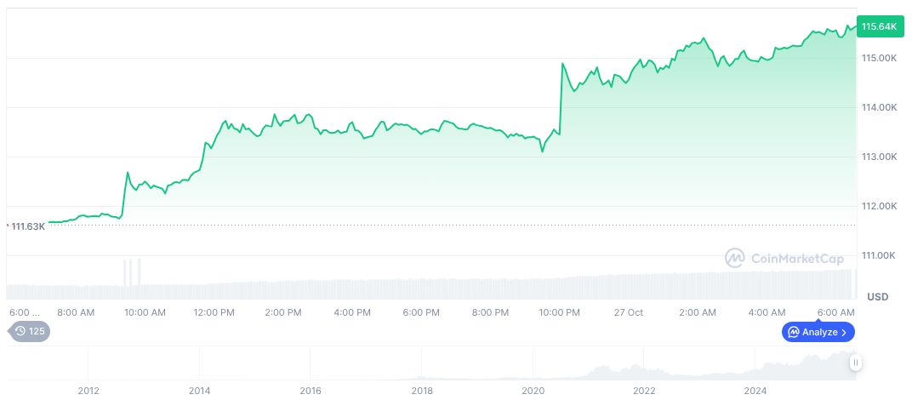Jump to 2012 in the overview timeline

click(88, 391)
